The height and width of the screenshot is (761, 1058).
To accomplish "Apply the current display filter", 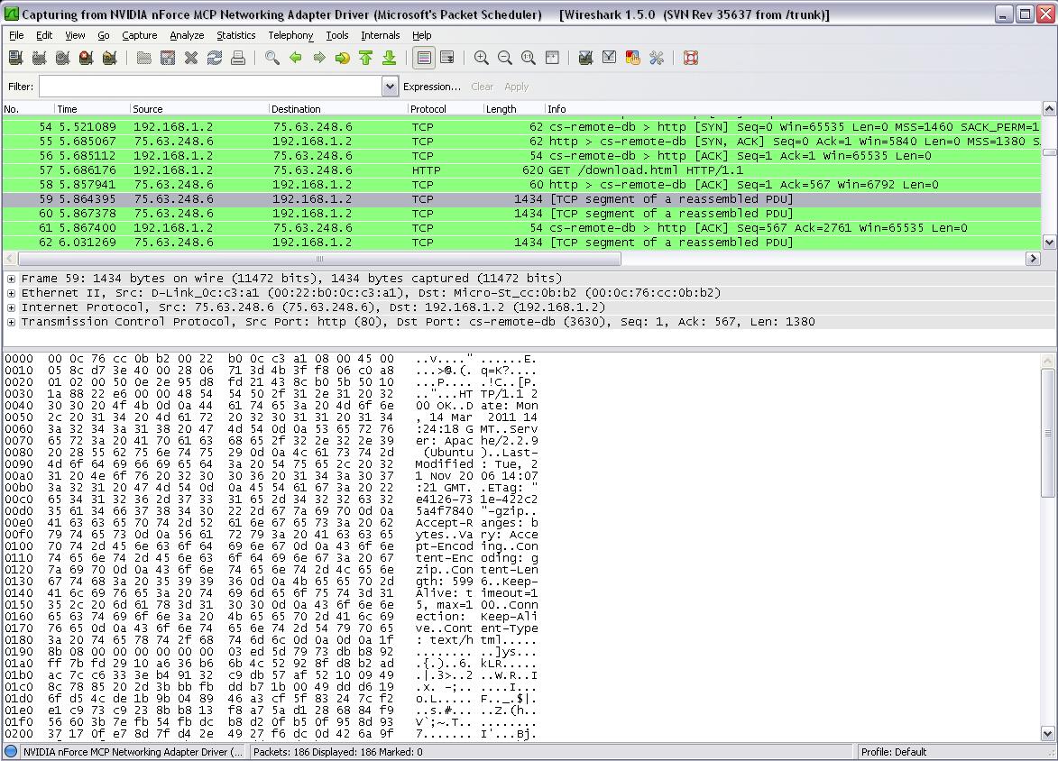I will (517, 86).
